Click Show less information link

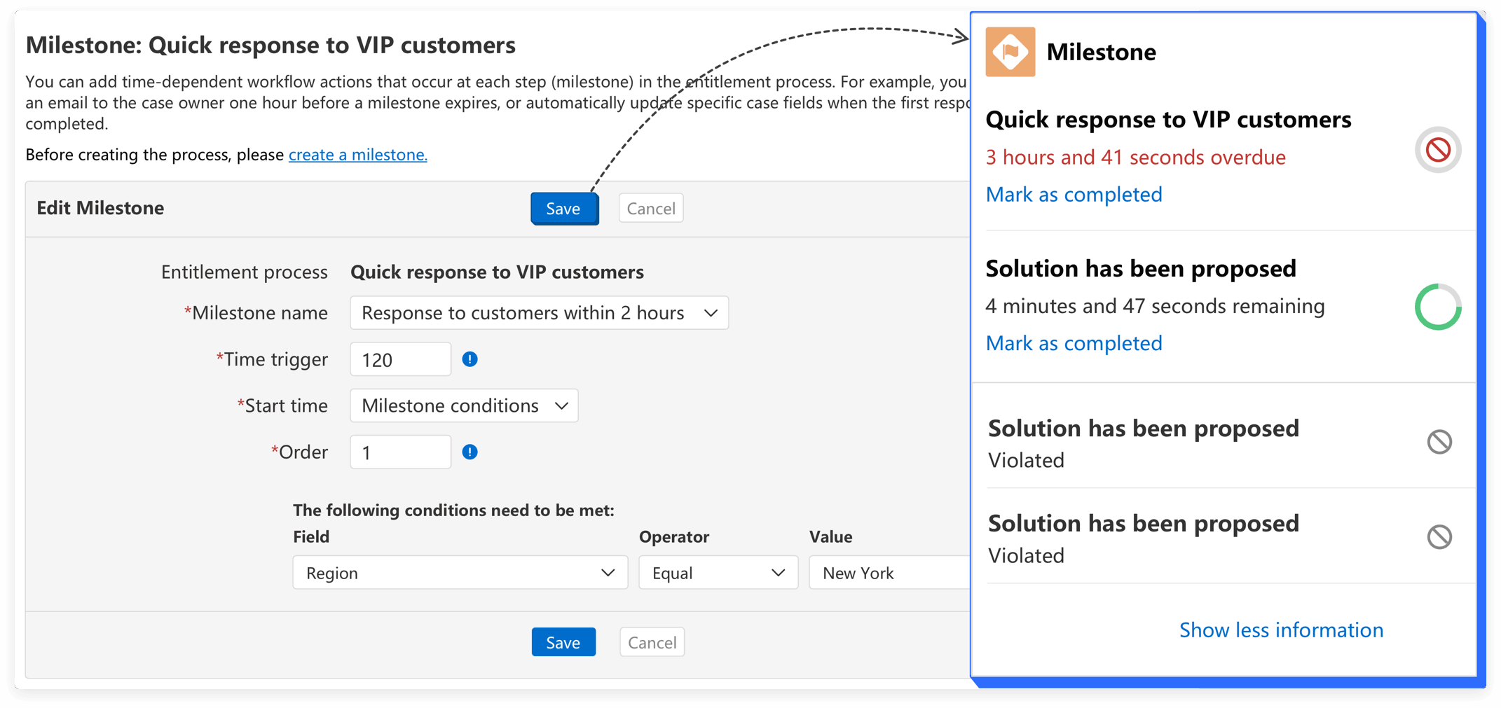pos(1280,630)
